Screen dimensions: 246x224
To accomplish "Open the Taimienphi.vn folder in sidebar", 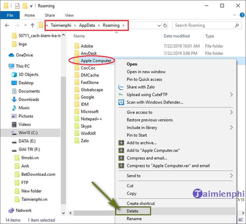I will coord(31,199).
